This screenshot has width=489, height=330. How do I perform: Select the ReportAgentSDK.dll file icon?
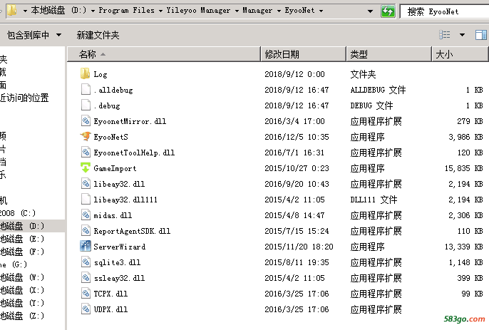(86, 230)
